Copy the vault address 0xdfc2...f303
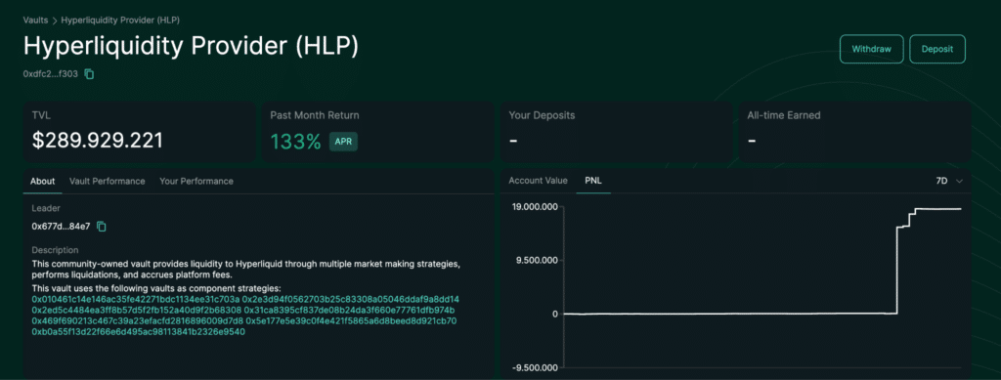Image resolution: width=1001 pixels, height=380 pixels. pyautogui.click(x=89, y=74)
